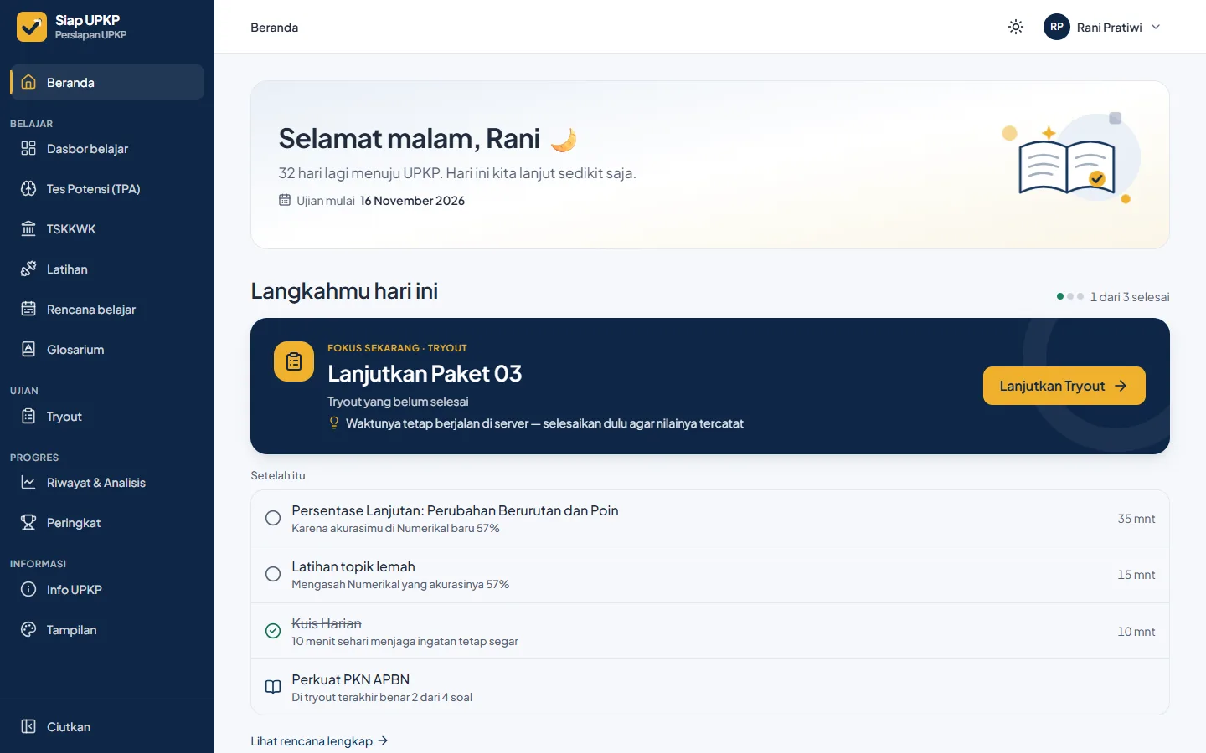Click the 10 mnt duration
Screen dimensions: 1206x753
[1136, 631]
